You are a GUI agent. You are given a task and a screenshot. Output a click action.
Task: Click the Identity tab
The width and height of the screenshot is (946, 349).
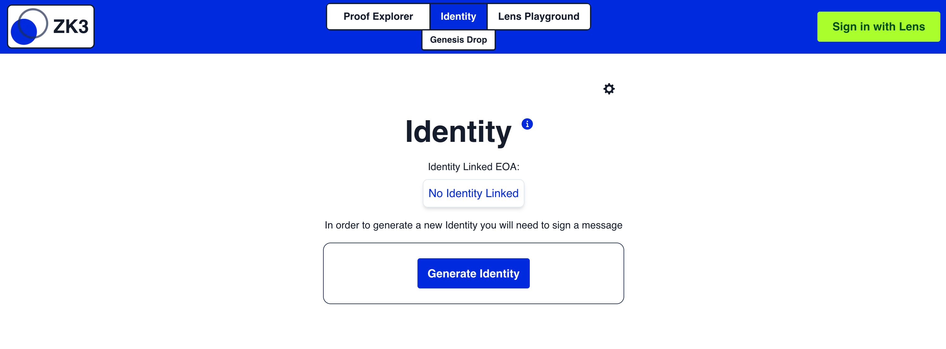click(x=457, y=16)
